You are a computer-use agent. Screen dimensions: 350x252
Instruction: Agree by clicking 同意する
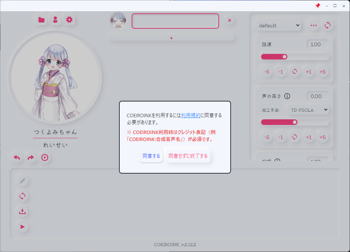(x=151, y=156)
